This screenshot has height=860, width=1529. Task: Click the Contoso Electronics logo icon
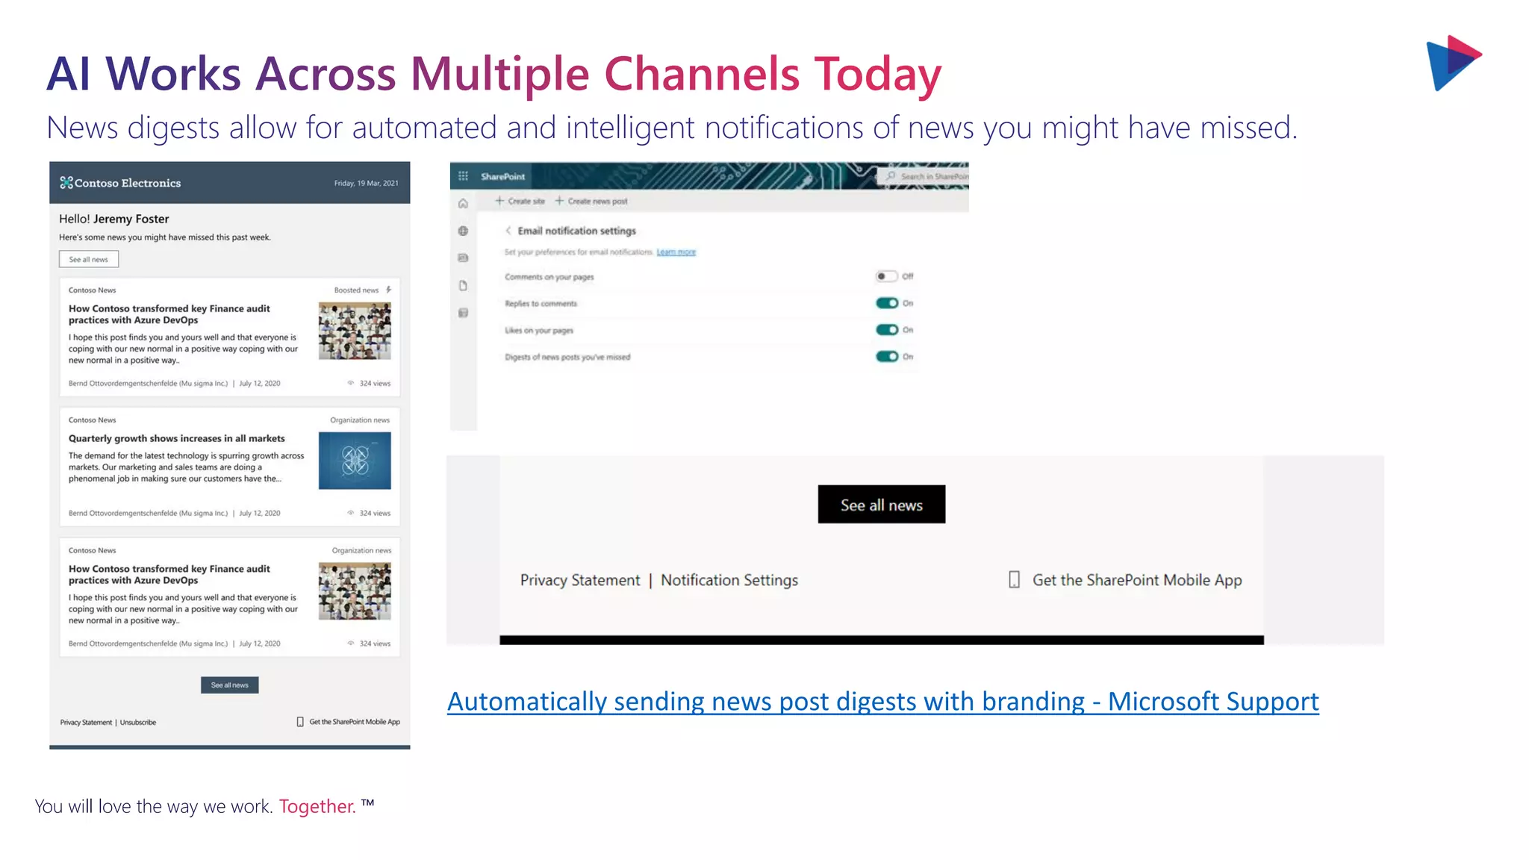coord(66,182)
